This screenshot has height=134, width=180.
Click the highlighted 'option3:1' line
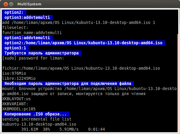(15, 48)
